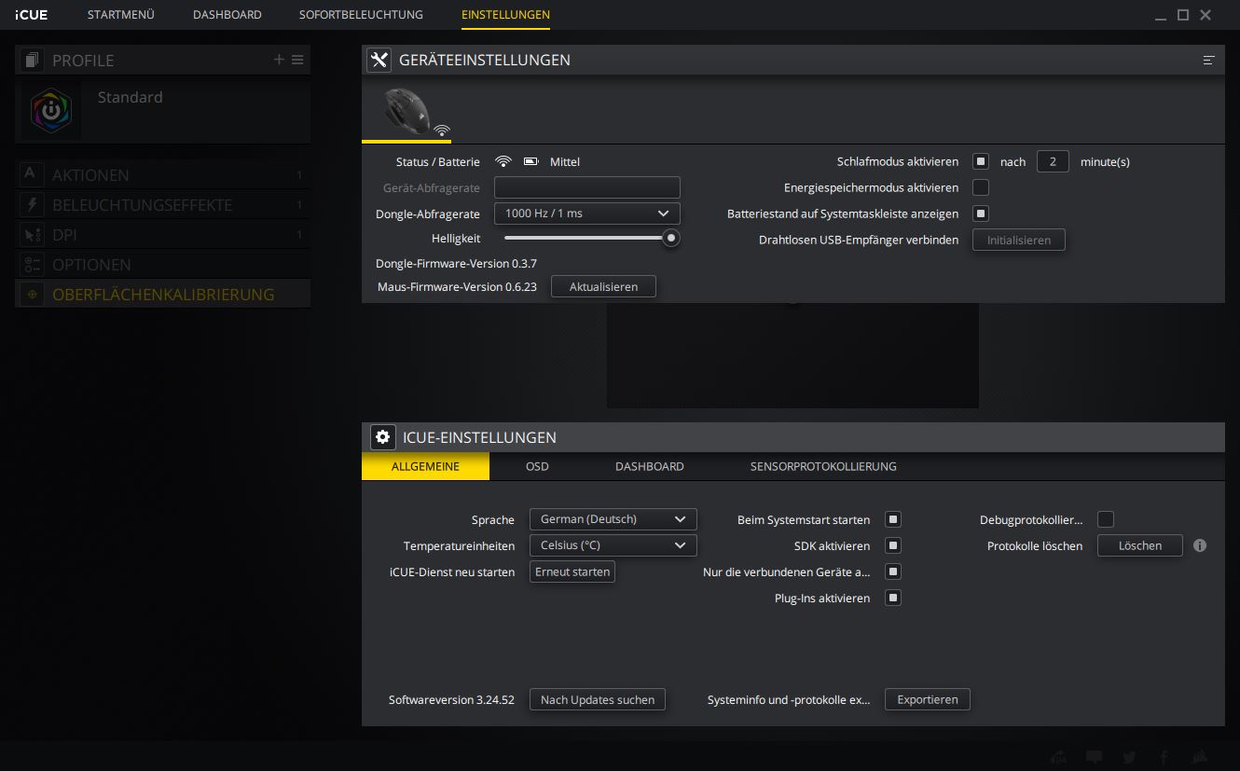Open the Geräteeinstellungen panel menu icon
1240x771 pixels.
1208,60
